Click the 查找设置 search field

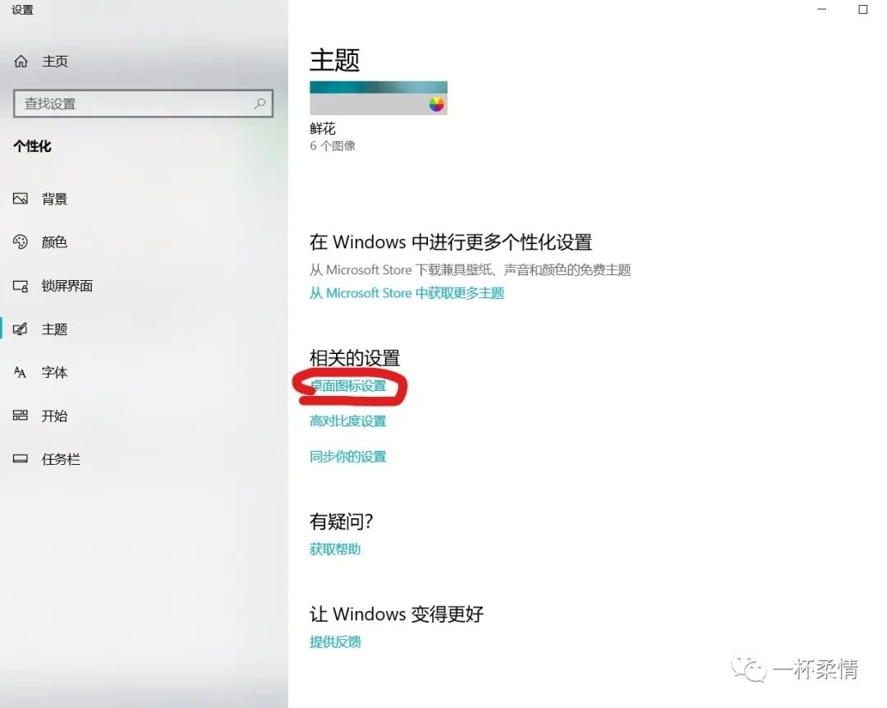pos(143,103)
